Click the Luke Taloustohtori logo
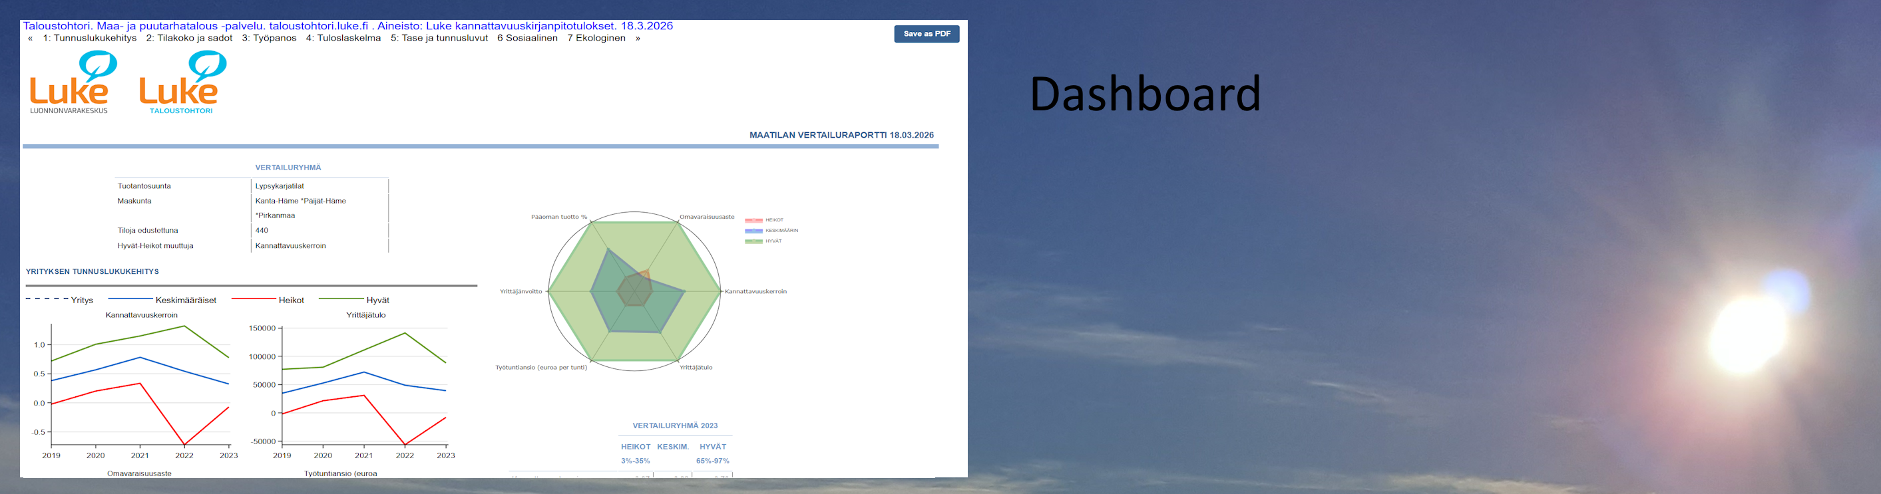This screenshot has width=1881, height=494. point(182,82)
